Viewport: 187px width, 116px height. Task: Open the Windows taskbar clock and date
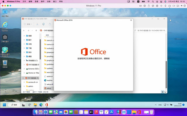click(178, 105)
